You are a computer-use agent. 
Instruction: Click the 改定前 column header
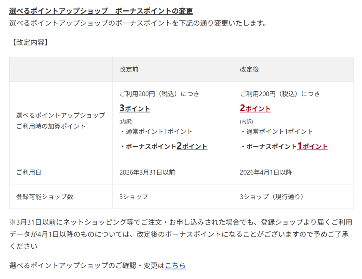coord(129,69)
